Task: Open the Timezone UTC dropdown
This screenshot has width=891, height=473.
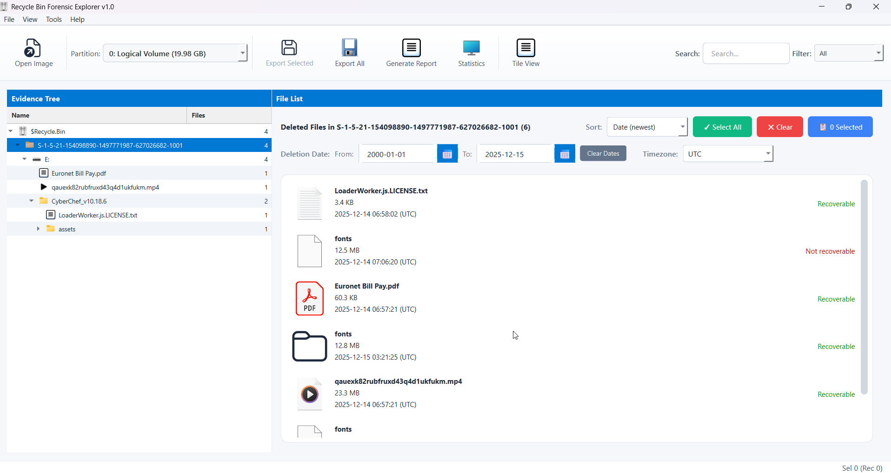Action: pyautogui.click(x=768, y=154)
